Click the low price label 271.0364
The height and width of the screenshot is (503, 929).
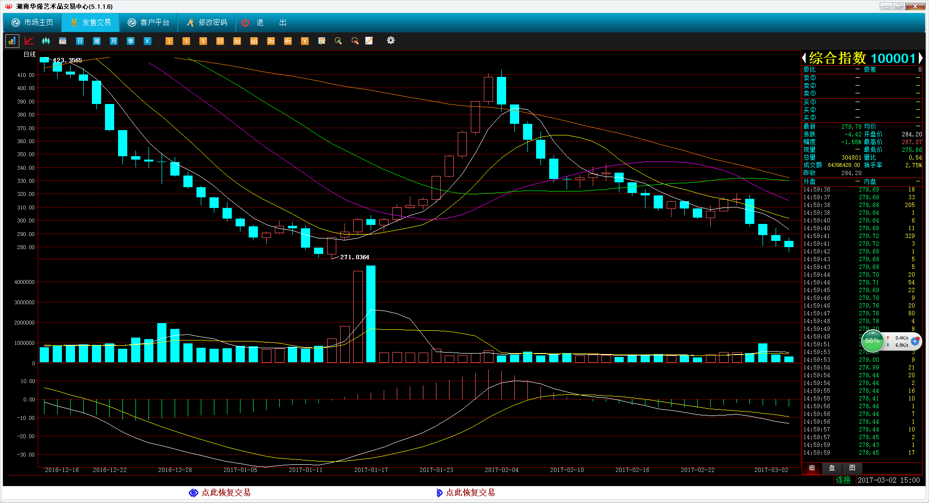coord(355,257)
